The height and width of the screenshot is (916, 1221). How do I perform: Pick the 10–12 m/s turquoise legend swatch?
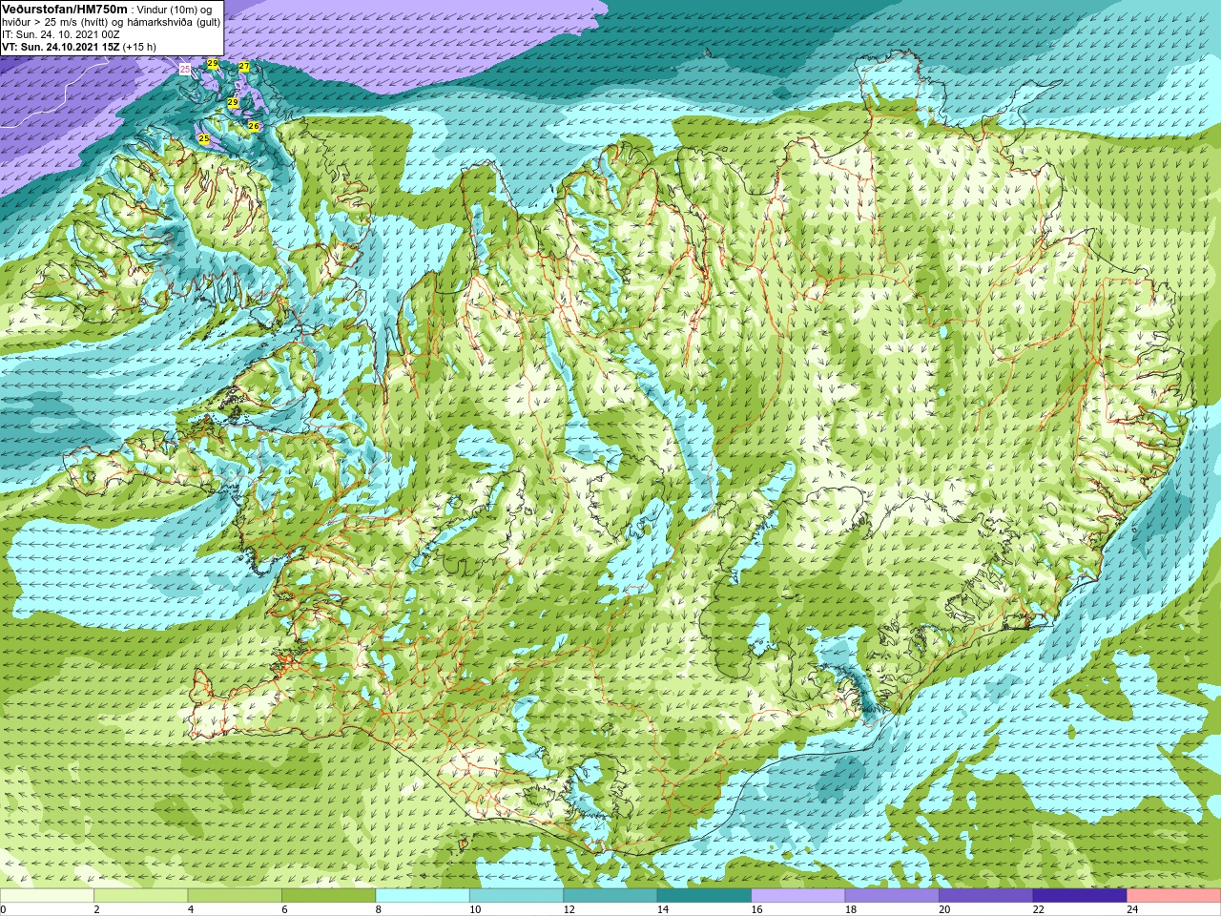516,896
